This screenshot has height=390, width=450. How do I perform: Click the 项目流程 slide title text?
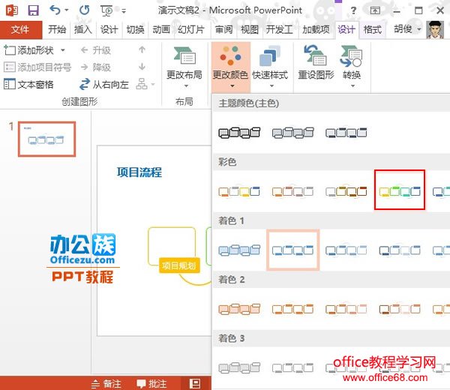pyautogui.click(x=139, y=172)
